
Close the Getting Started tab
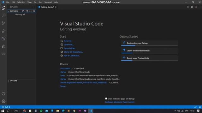pyautogui.click(x=56, y=7)
